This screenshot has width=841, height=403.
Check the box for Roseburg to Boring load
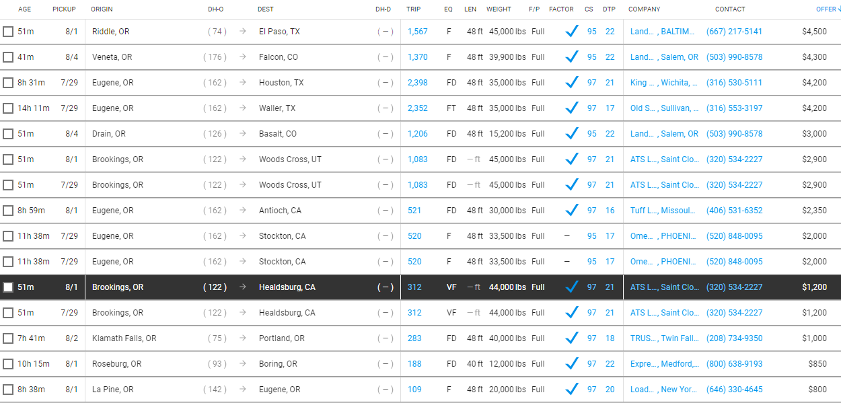(x=8, y=364)
